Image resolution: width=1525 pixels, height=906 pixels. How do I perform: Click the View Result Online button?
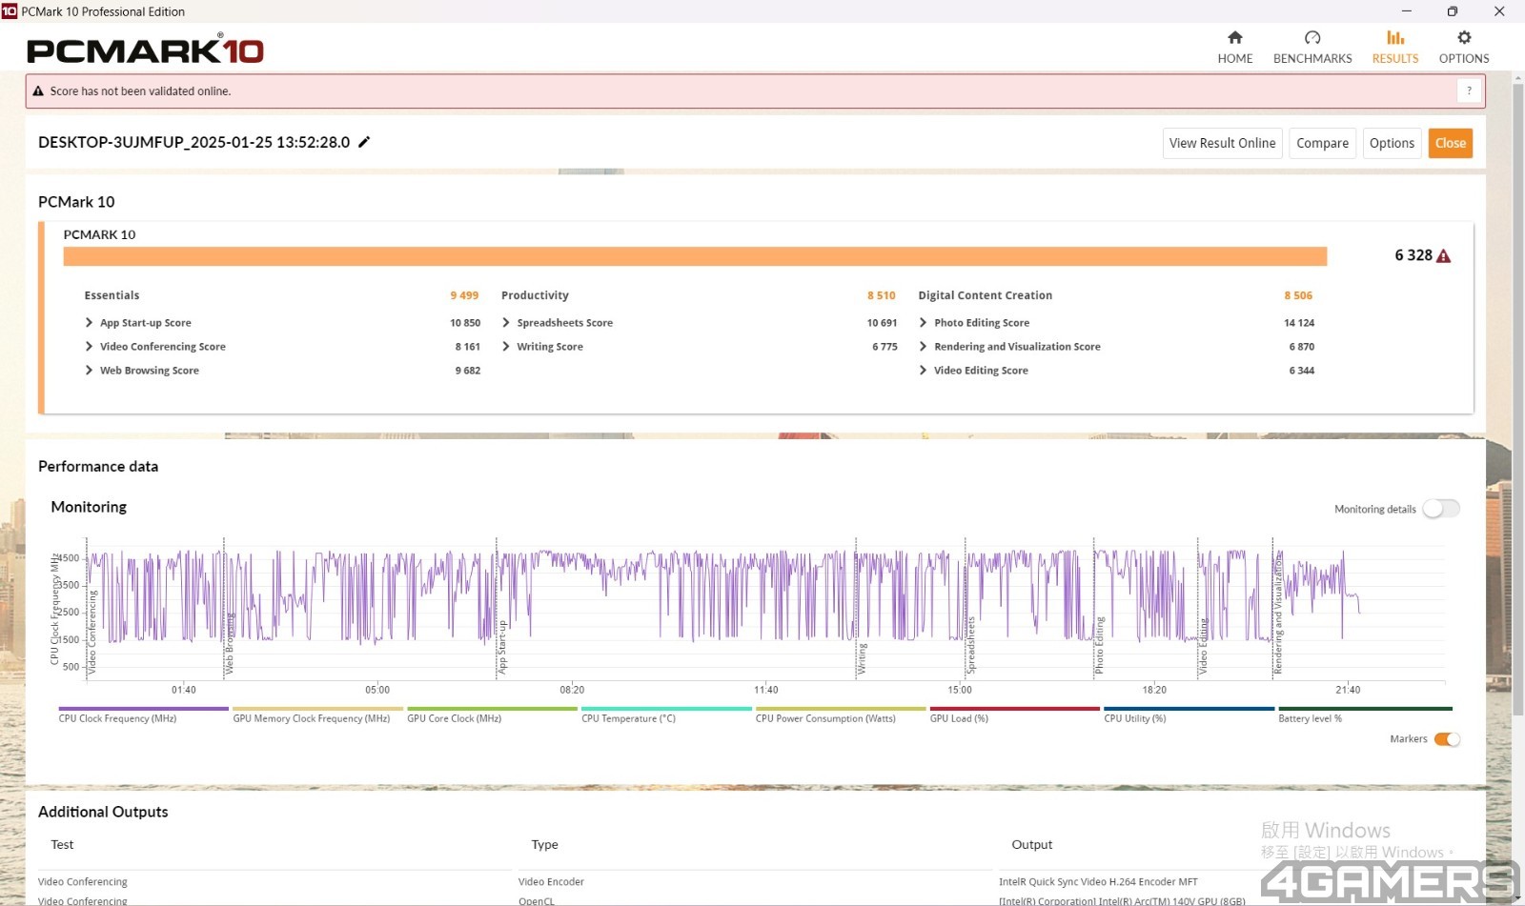pos(1222,143)
